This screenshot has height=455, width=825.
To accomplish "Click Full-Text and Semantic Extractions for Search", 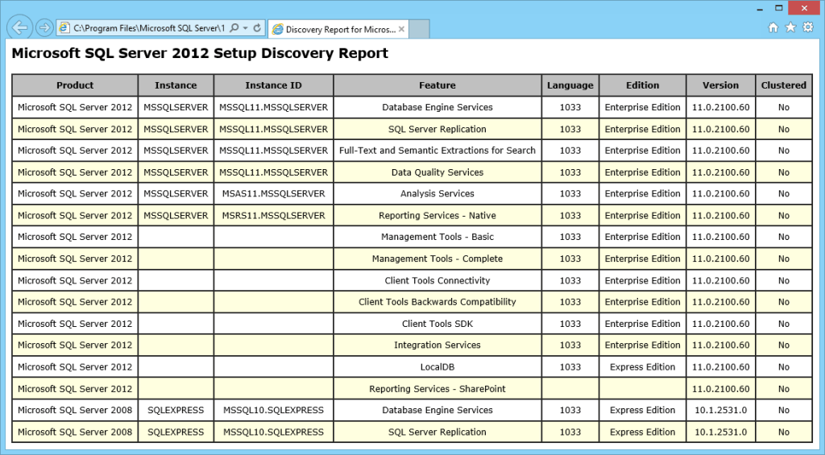I will [x=437, y=151].
